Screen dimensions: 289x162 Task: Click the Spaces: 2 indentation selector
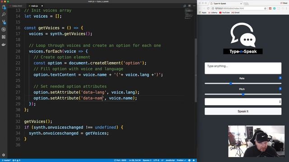pos(147,160)
